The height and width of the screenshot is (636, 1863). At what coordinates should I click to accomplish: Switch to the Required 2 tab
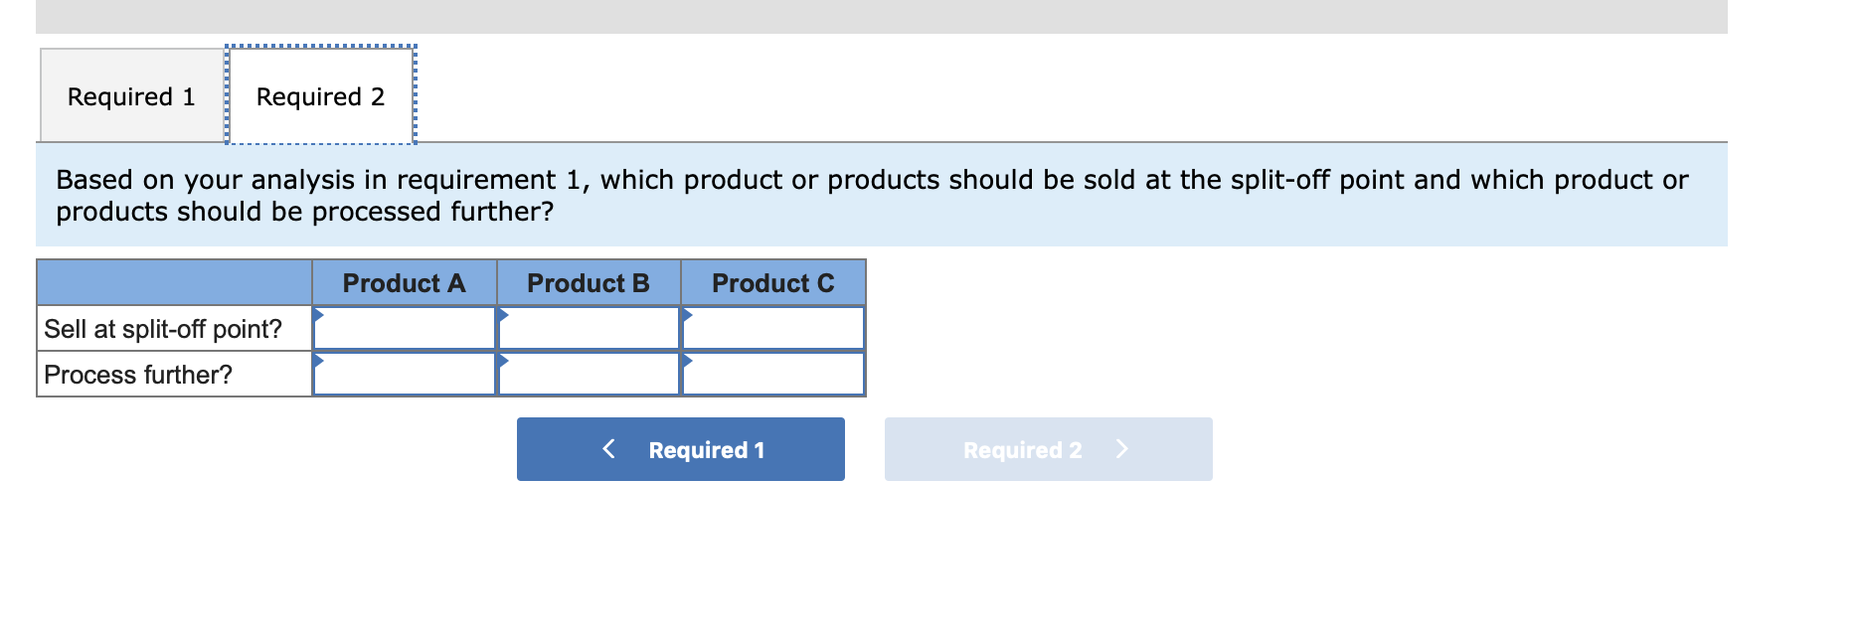(x=320, y=95)
